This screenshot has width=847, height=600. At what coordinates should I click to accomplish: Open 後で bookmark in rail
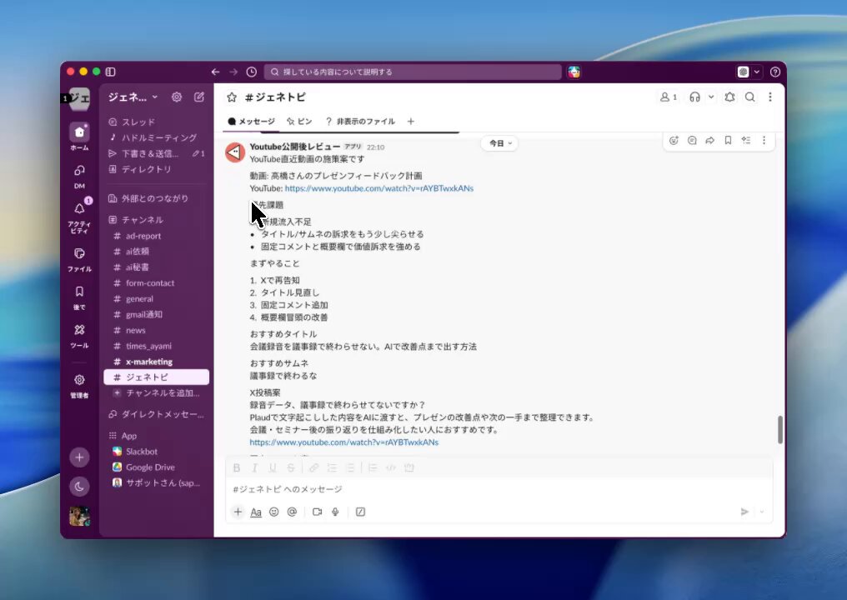click(79, 298)
